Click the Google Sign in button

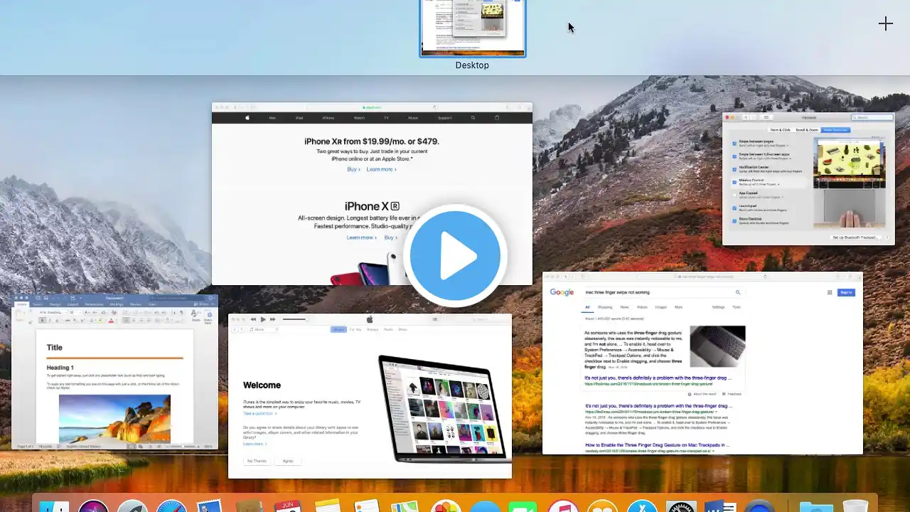(x=846, y=292)
